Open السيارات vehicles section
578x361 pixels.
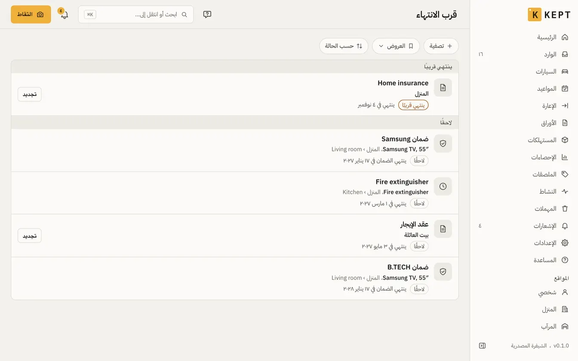[524, 72]
